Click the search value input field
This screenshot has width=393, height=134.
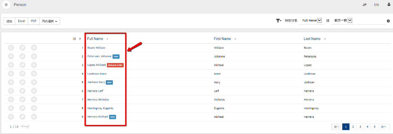click(x=371, y=21)
